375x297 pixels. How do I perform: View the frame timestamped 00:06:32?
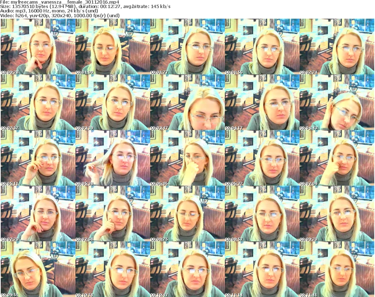(262, 158)
